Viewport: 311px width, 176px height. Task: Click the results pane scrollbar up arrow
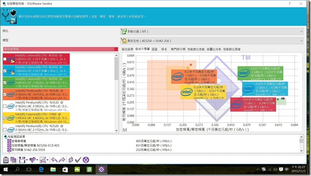pos(301,137)
